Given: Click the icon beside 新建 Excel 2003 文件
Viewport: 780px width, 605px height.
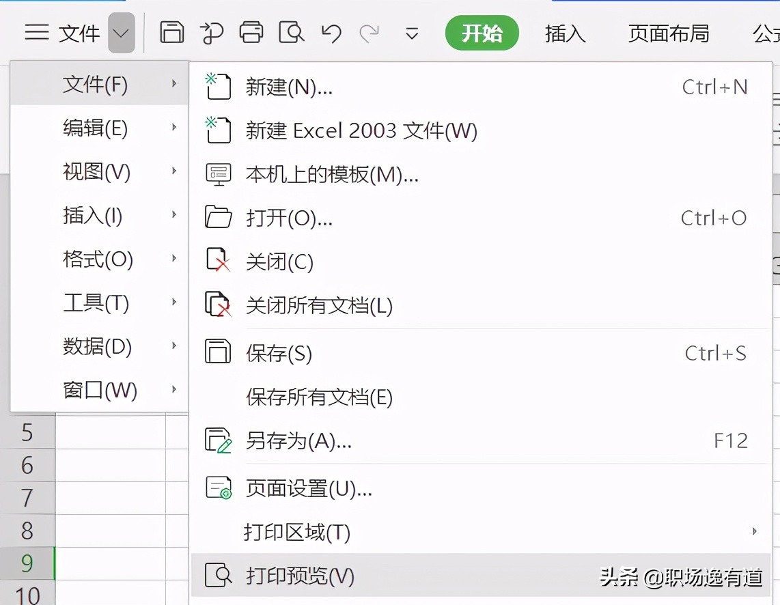Looking at the screenshot, I should point(218,130).
